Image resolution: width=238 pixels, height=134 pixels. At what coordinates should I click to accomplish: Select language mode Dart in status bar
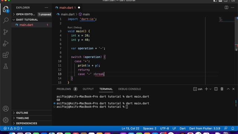183,128
